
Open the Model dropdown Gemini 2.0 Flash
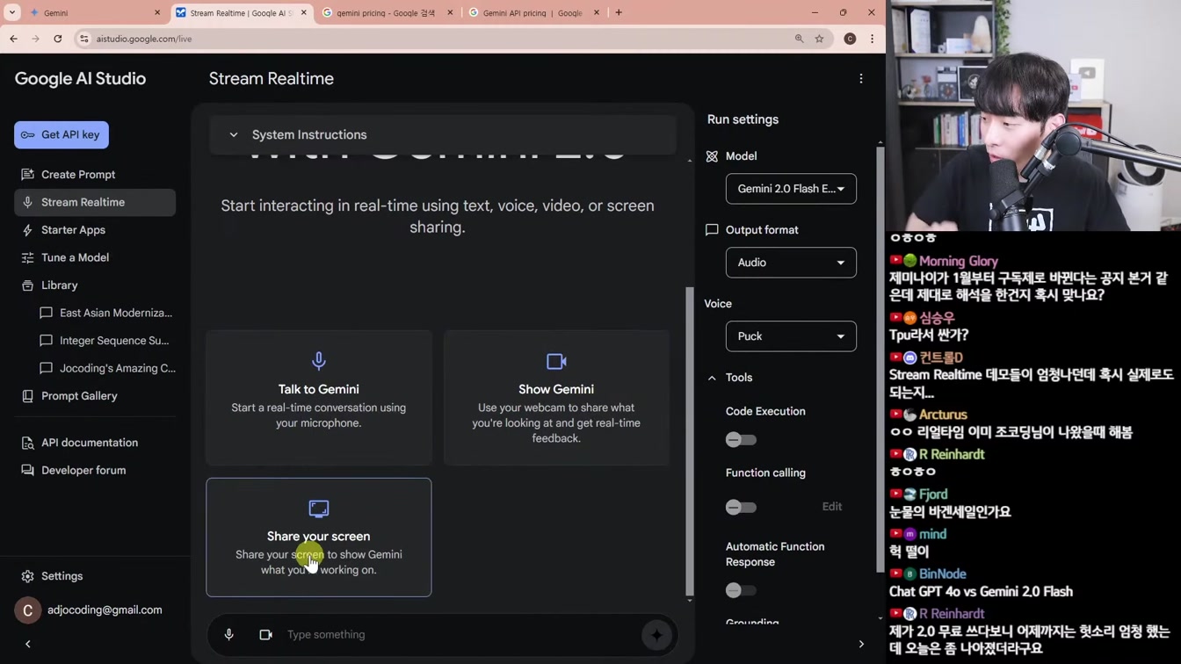(x=791, y=189)
